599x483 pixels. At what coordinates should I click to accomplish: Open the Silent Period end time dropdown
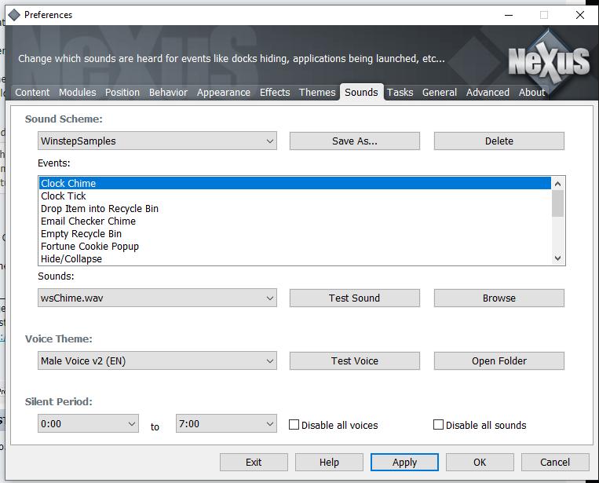(226, 424)
